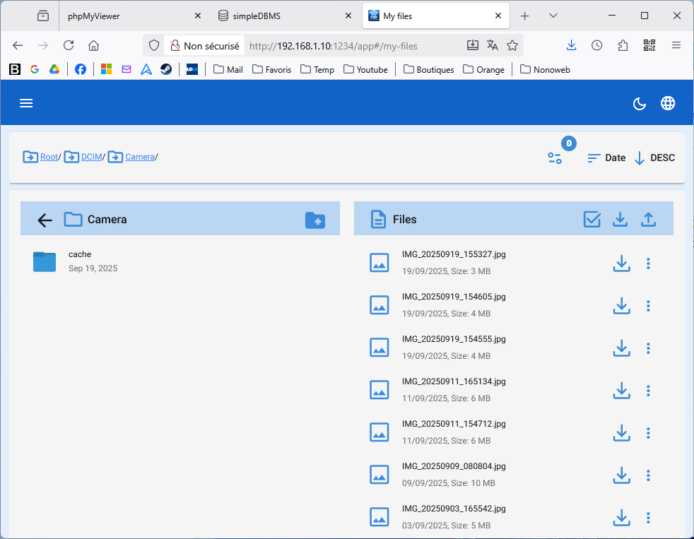Go back using Camera panel arrow

(x=45, y=220)
